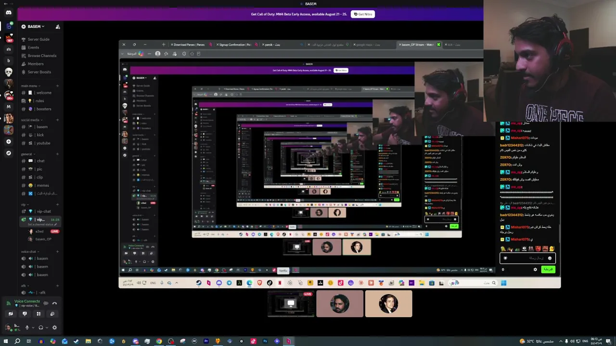Open TikTok from the taskbar
The height and width of the screenshot is (346, 616).
(253, 341)
